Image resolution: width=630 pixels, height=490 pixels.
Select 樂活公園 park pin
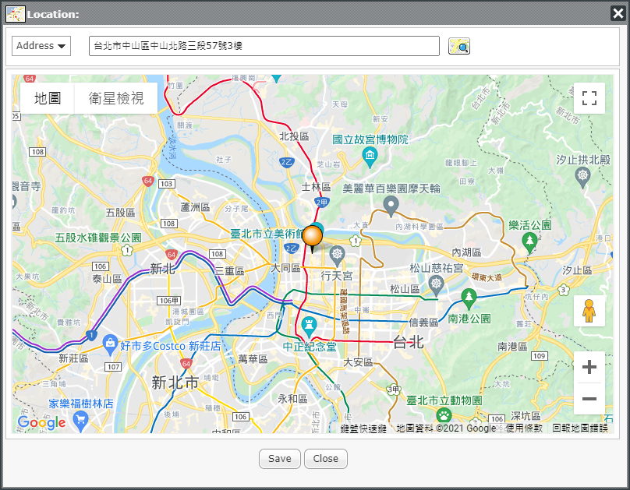point(529,243)
